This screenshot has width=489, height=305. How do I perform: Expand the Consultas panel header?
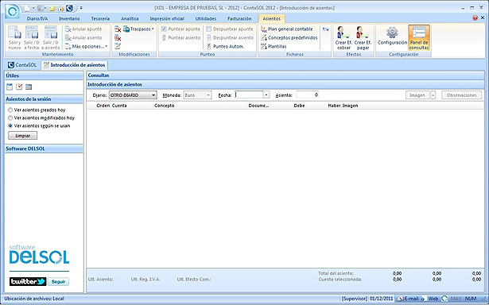pos(285,75)
